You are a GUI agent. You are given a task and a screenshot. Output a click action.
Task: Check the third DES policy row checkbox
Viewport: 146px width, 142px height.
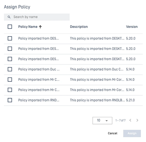tap(10, 59)
